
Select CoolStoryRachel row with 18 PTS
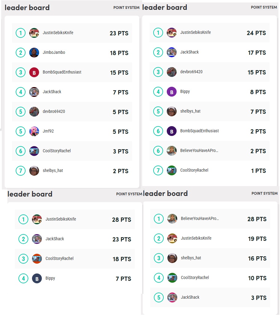(75, 259)
